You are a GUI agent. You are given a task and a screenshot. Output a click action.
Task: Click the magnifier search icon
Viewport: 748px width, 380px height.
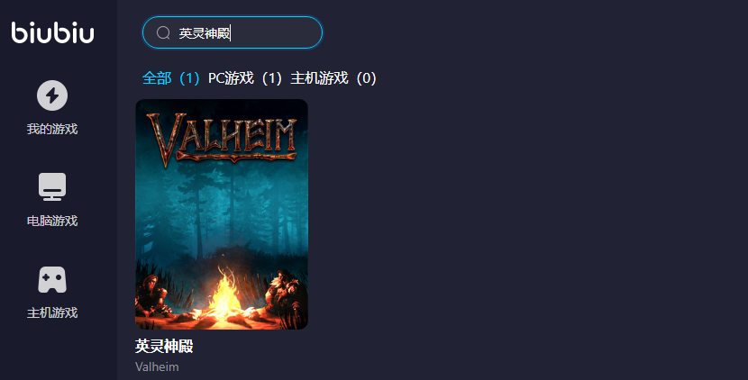pos(163,33)
